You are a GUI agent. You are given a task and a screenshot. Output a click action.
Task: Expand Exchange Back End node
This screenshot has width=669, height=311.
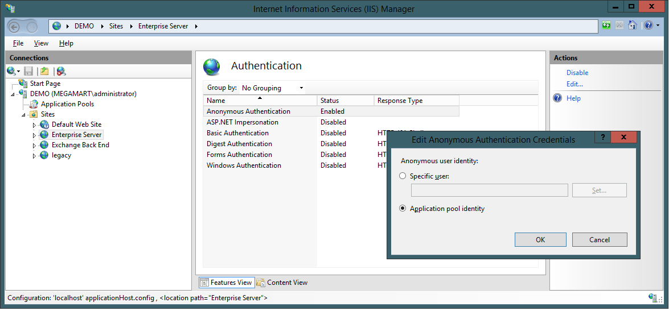35,146
